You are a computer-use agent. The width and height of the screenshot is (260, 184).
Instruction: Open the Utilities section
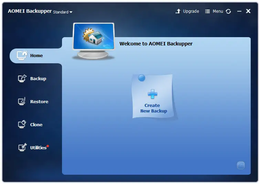tap(33, 148)
